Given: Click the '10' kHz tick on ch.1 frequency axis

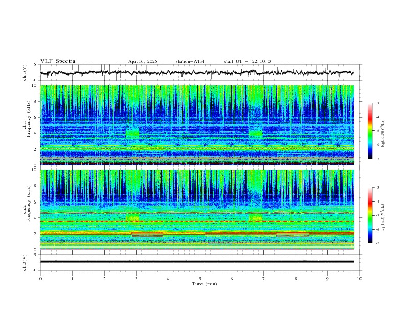Looking at the screenshot, I should coord(35,85).
